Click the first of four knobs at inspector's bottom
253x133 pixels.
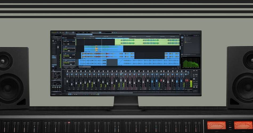(x=53, y=87)
